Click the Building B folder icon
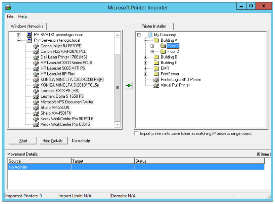Viewport: 275px width, 204px height. point(156,57)
